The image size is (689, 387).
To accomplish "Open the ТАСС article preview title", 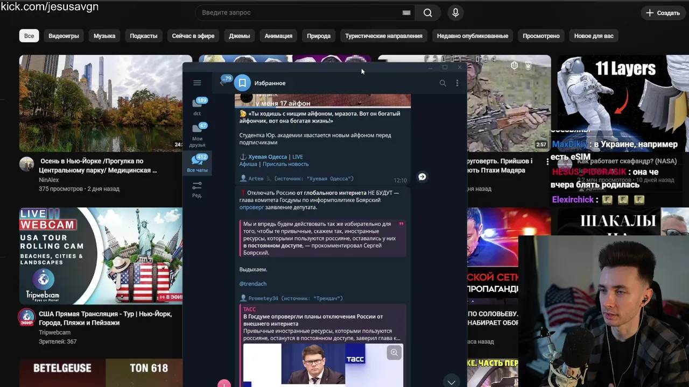I will point(313,320).
